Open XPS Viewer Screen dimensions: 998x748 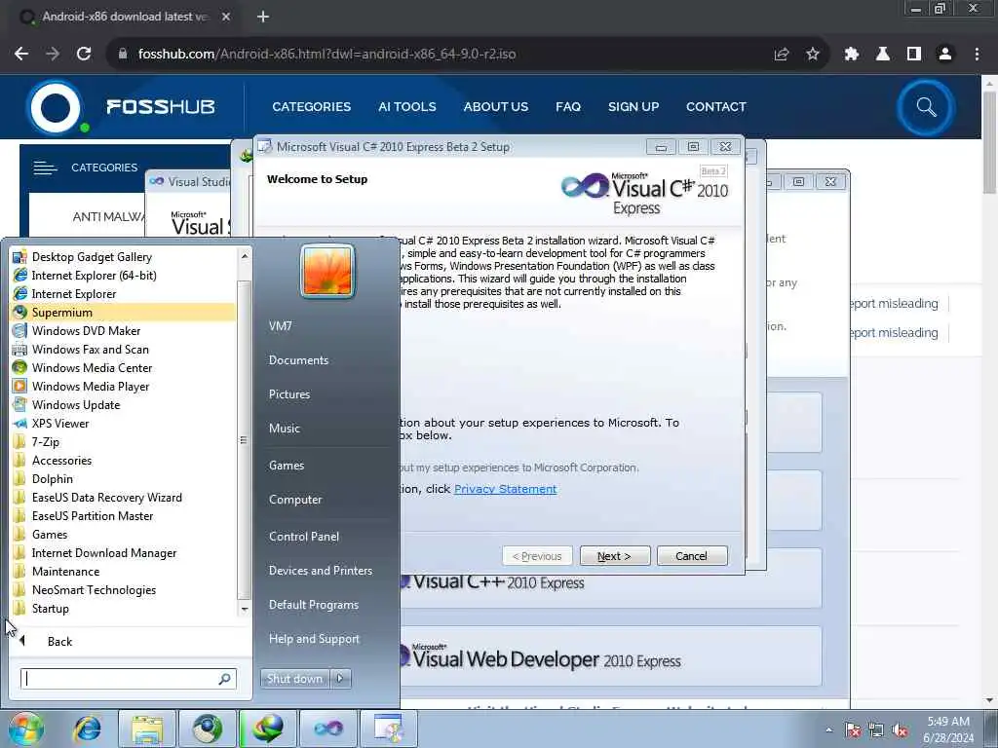(x=60, y=423)
